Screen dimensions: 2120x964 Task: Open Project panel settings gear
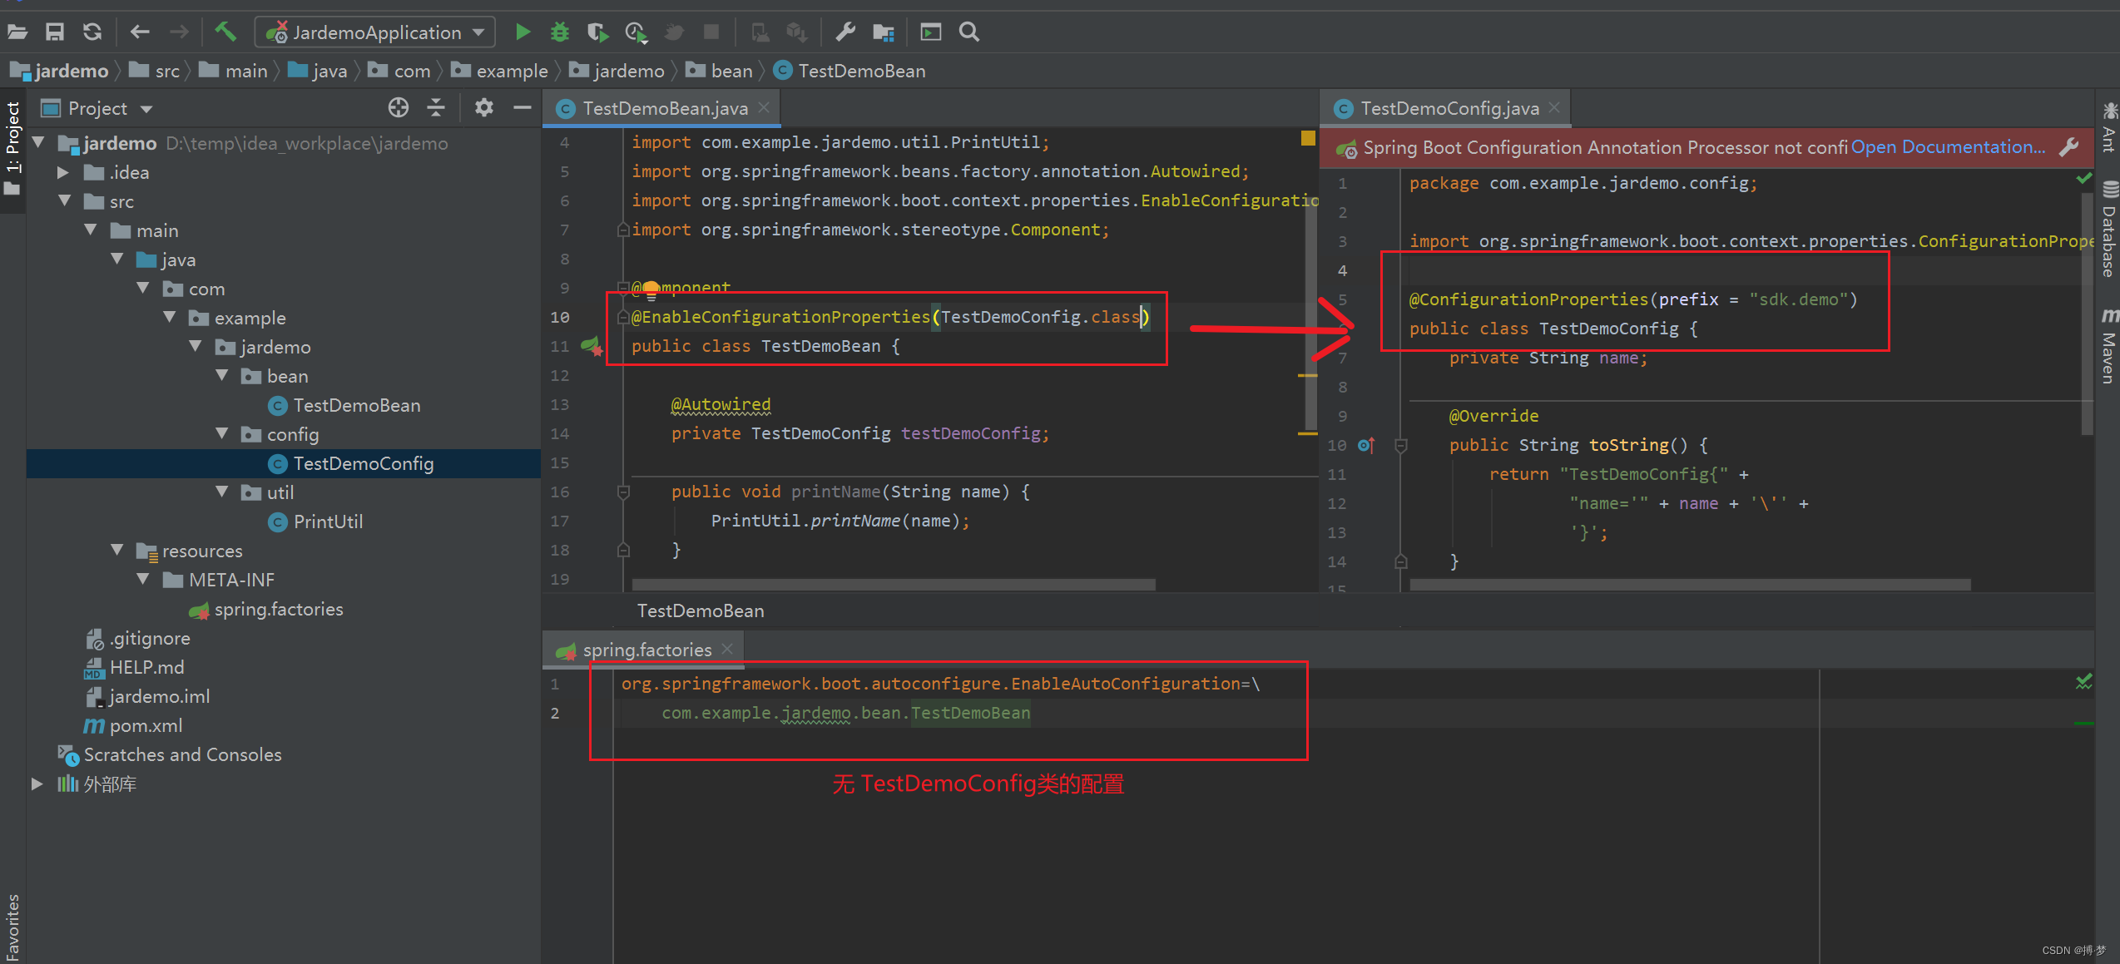click(483, 108)
